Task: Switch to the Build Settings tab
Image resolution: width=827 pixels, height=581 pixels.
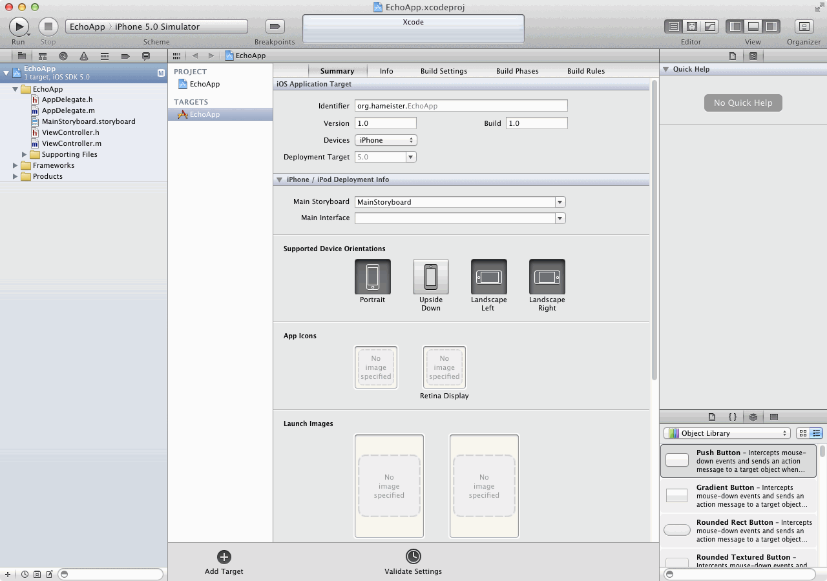Action: (443, 71)
